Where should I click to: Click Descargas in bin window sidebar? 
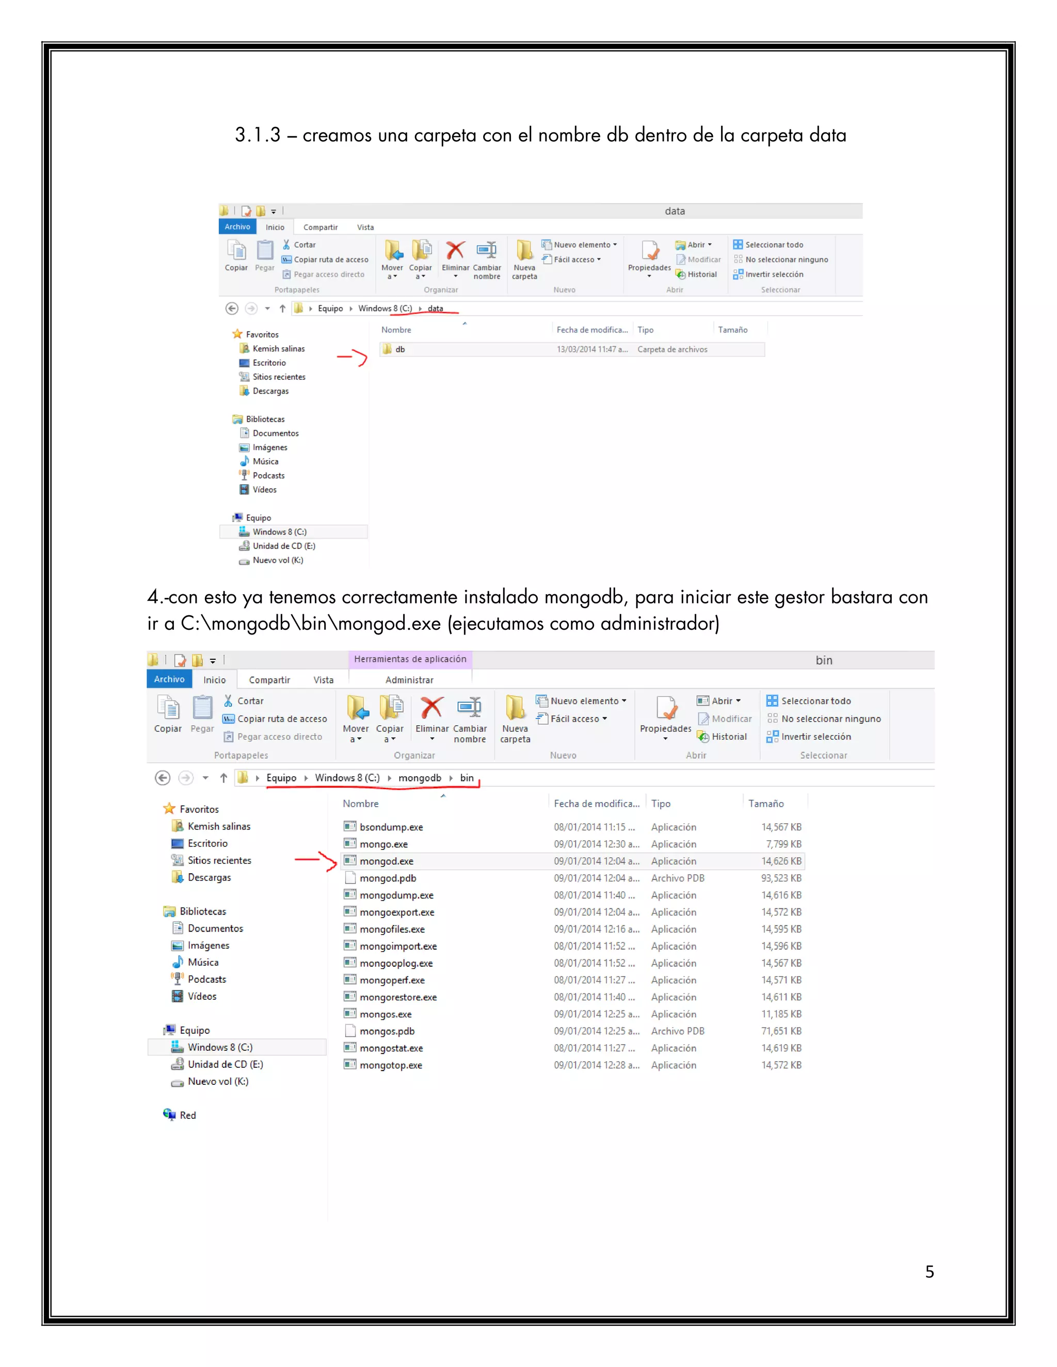click(x=202, y=877)
